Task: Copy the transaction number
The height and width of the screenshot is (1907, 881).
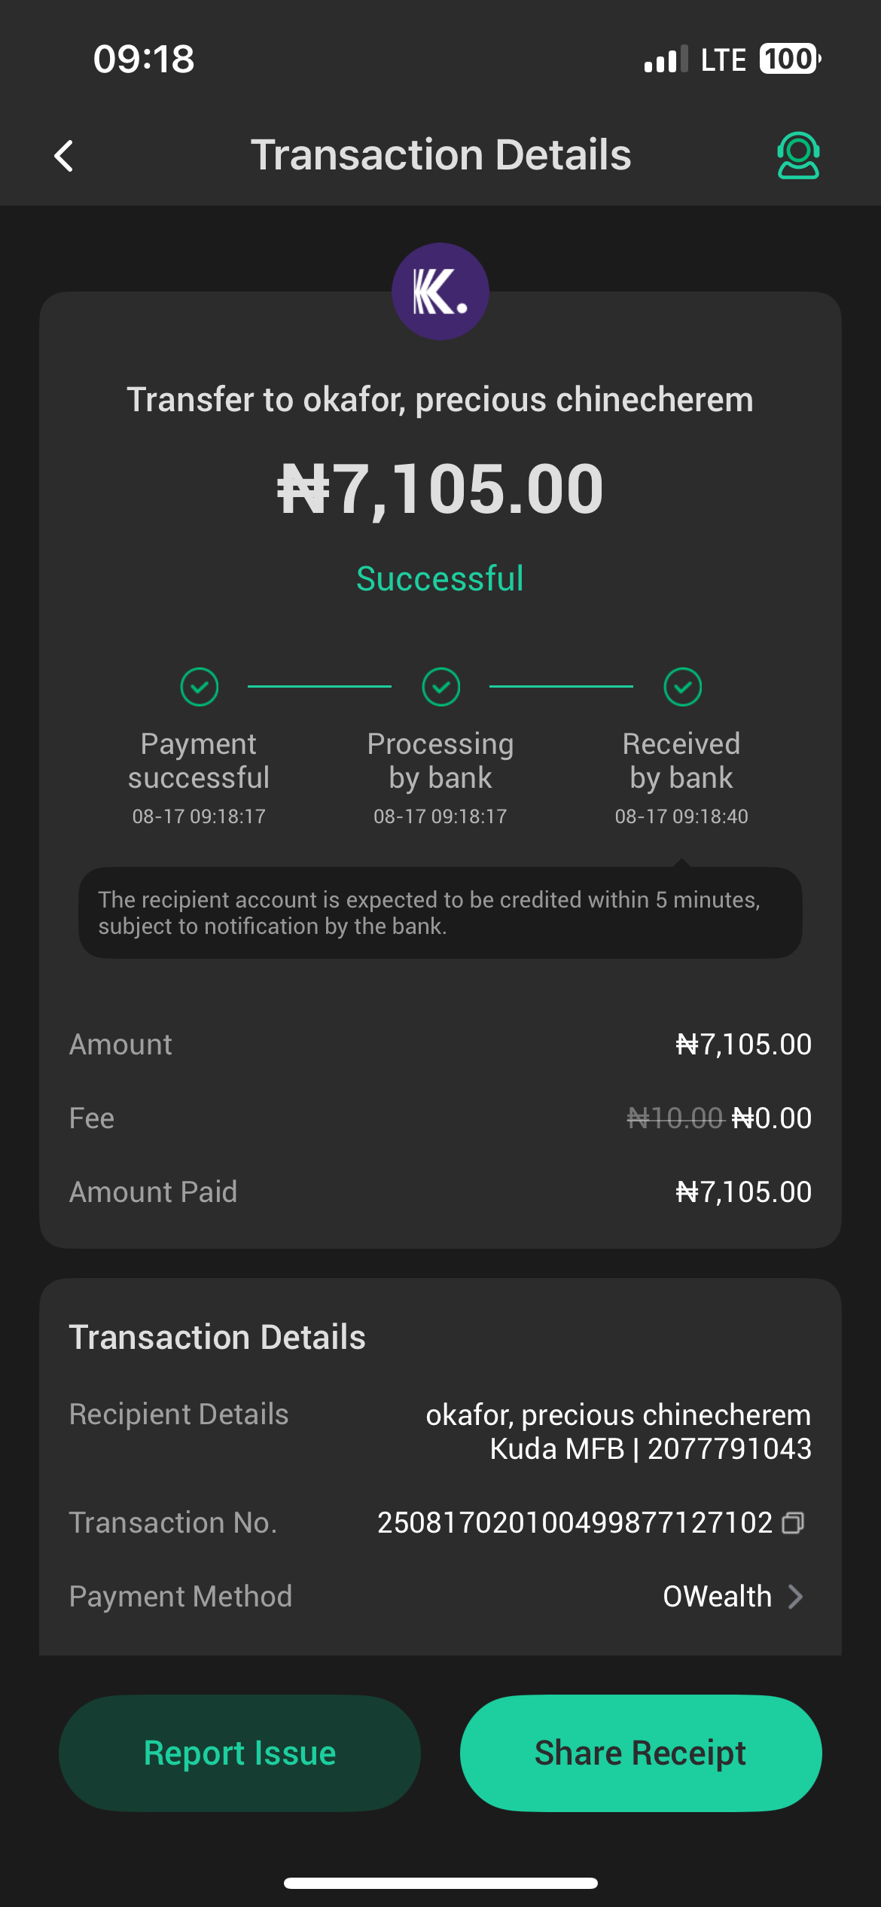Action: point(793,1523)
